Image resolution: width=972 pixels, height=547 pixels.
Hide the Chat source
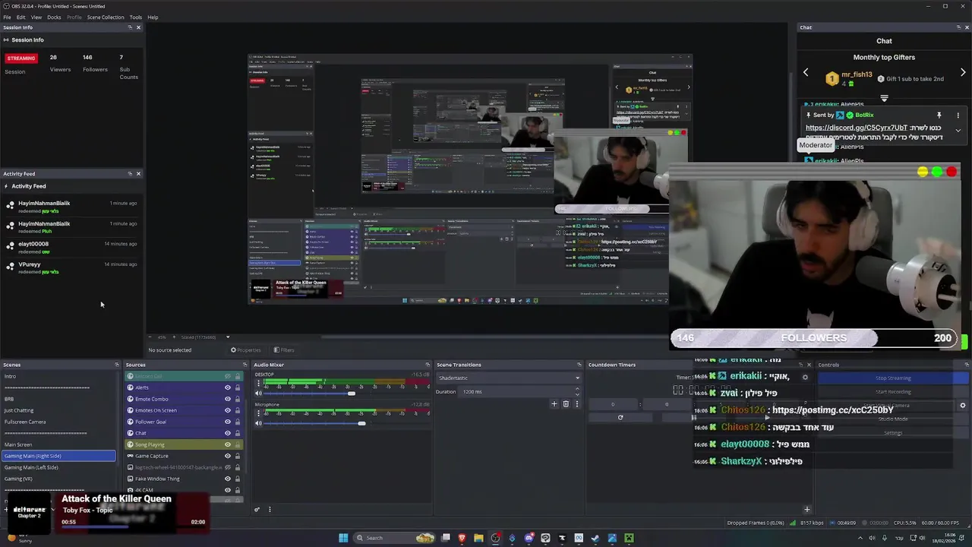tap(227, 433)
